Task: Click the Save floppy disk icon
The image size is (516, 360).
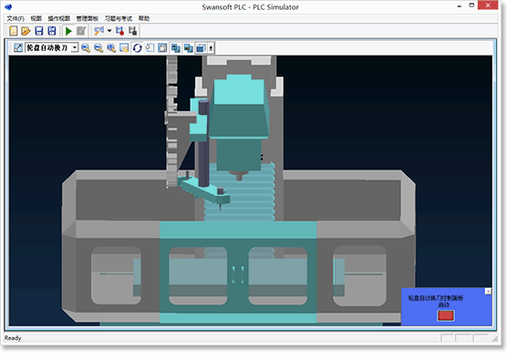Action: coord(39,31)
